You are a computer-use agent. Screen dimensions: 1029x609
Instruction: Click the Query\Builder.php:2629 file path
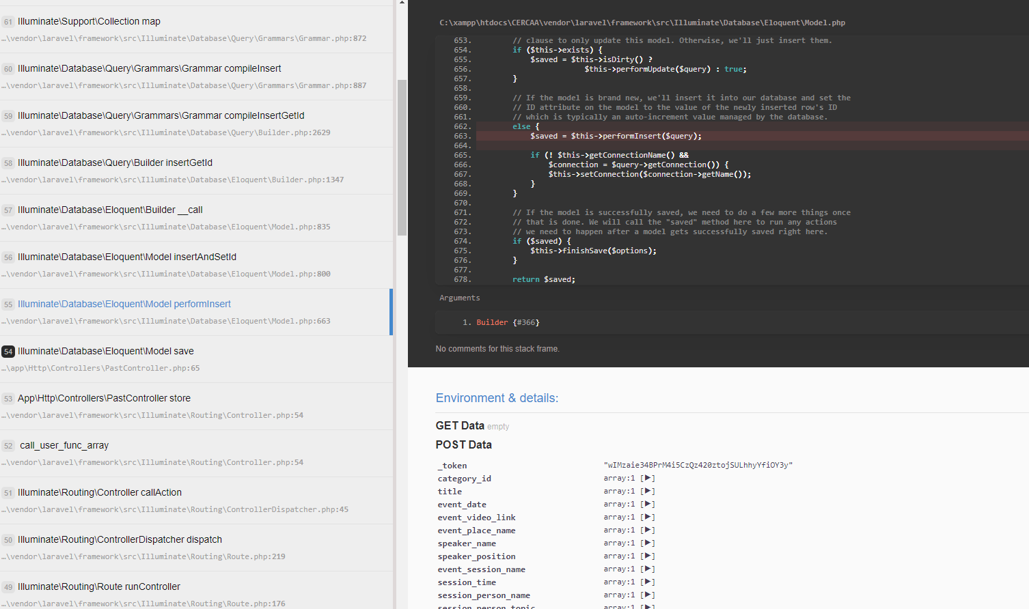166,133
